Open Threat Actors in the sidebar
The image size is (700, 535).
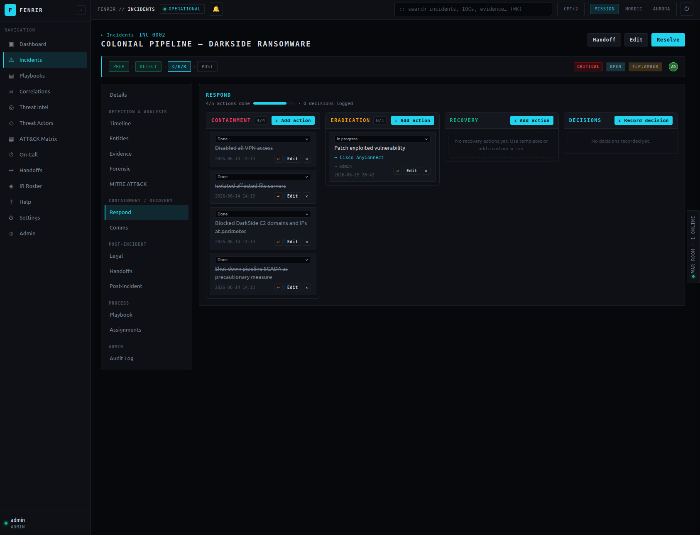click(45, 123)
